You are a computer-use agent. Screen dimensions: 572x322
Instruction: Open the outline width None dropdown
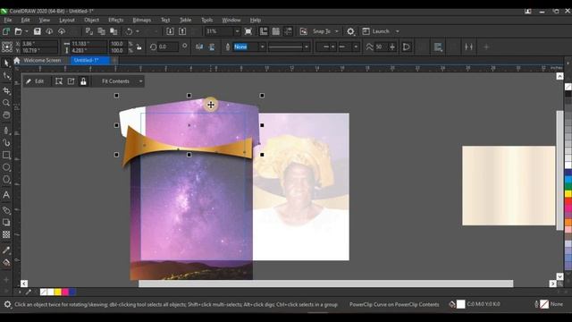262,47
